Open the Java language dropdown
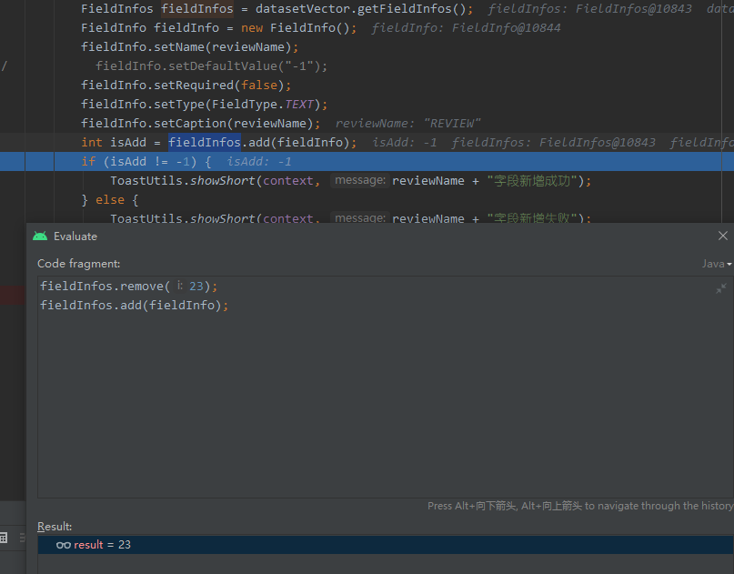The height and width of the screenshot is (574, 734). tap(716, 264)
